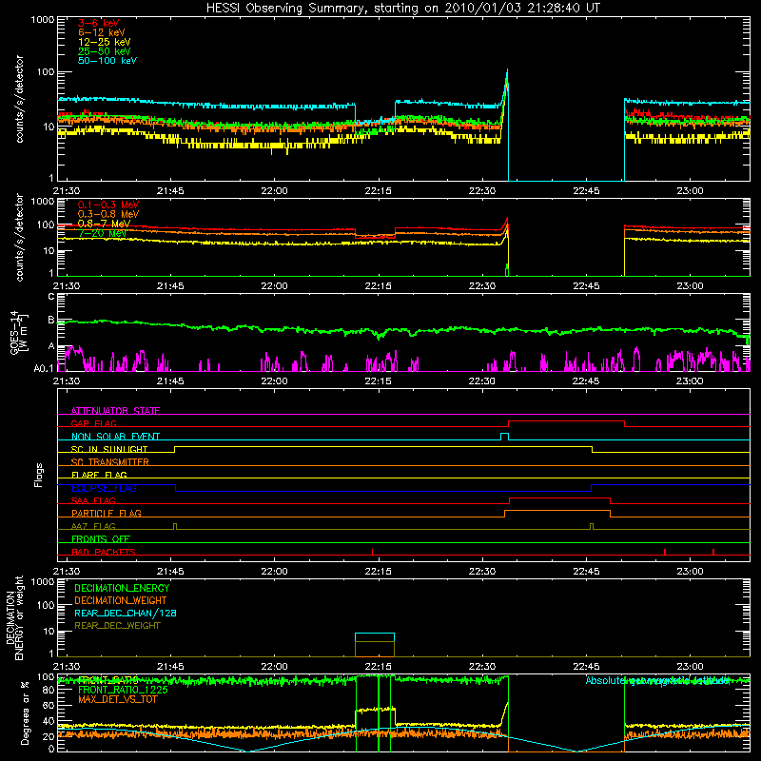Click the 7-20 MeV legend label
Viewport: 761px width, 761px height.
[103, 233]
